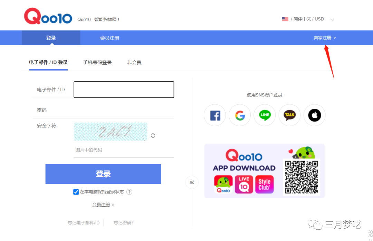Click the QR code in download banner
Screen dimensions: 373x241
pyautogui.click(x=302, y=177)
